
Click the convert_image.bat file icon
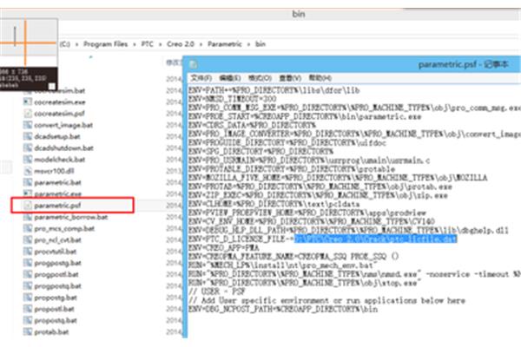coord(28,125)
